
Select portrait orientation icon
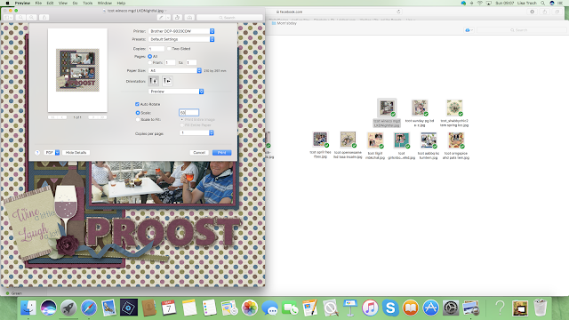point(154,81)
